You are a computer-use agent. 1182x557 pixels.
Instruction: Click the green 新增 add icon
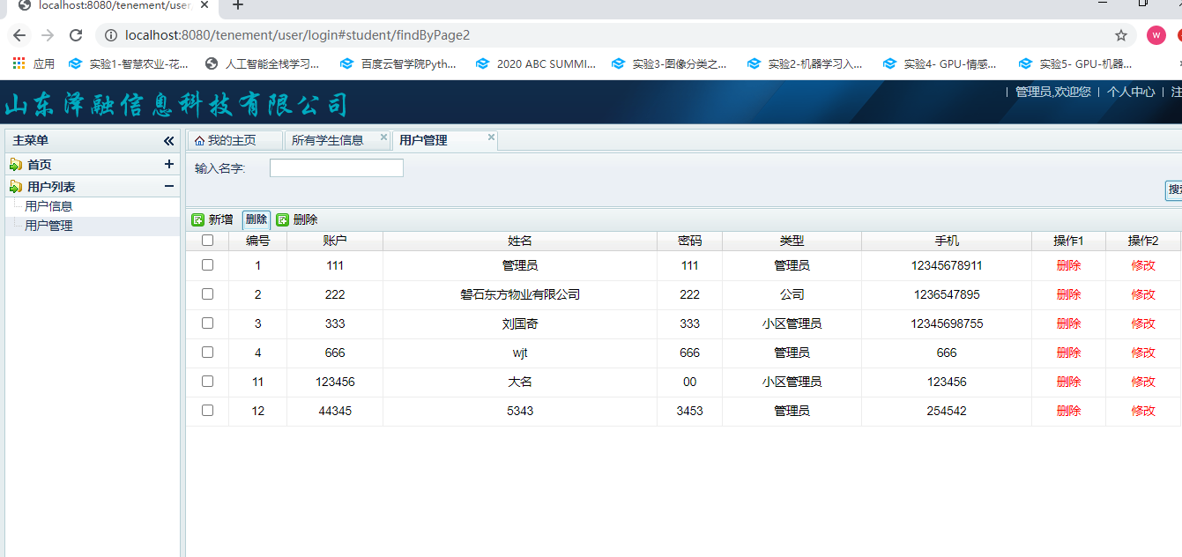pos(198,220)
